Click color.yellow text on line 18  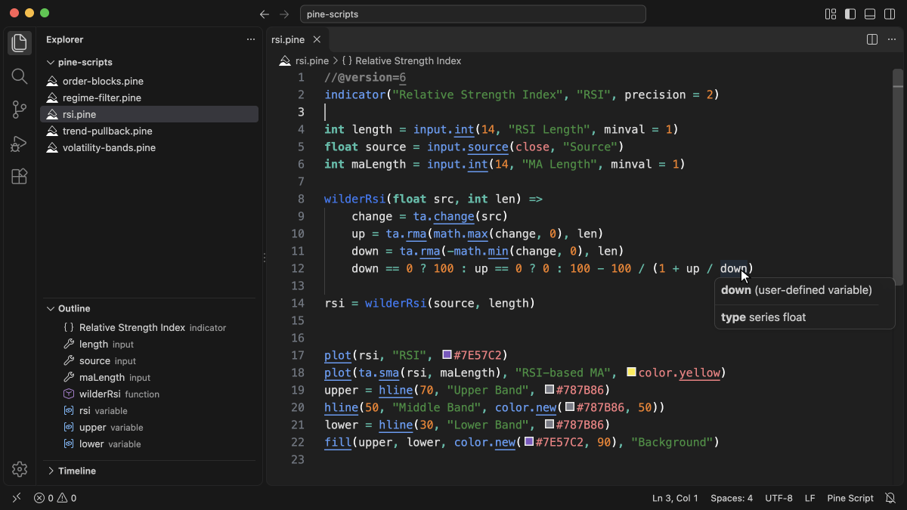(679, 372)
